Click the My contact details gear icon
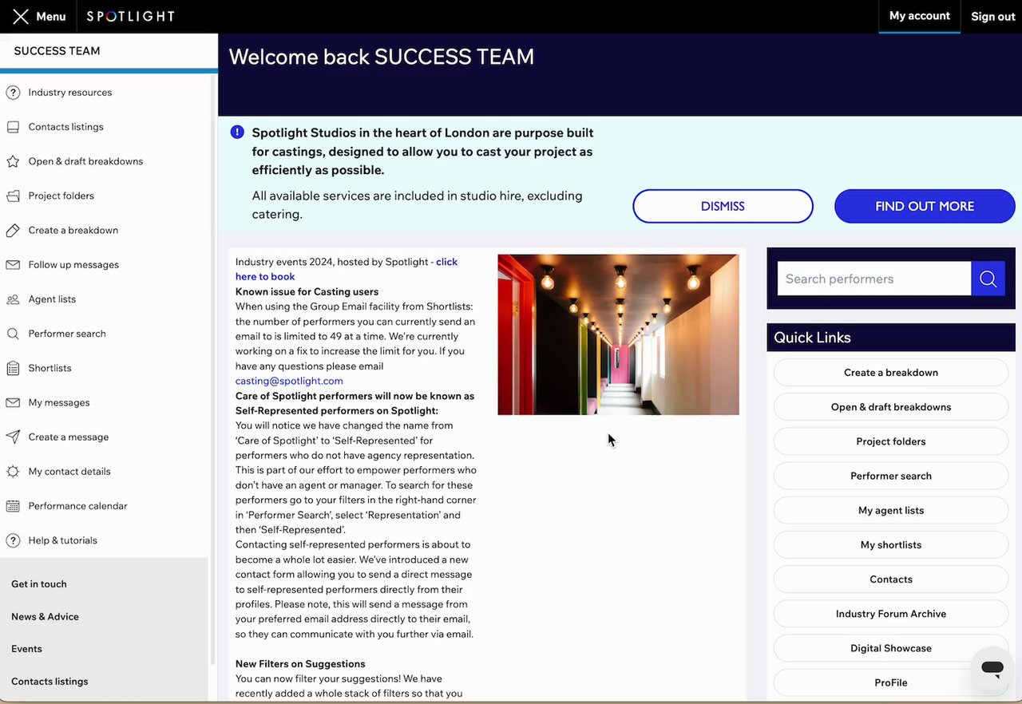The width and height of the screenshot is (1022, 704). pos(13,471)
